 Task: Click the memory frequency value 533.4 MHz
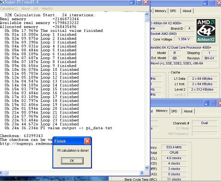(174, 147)
